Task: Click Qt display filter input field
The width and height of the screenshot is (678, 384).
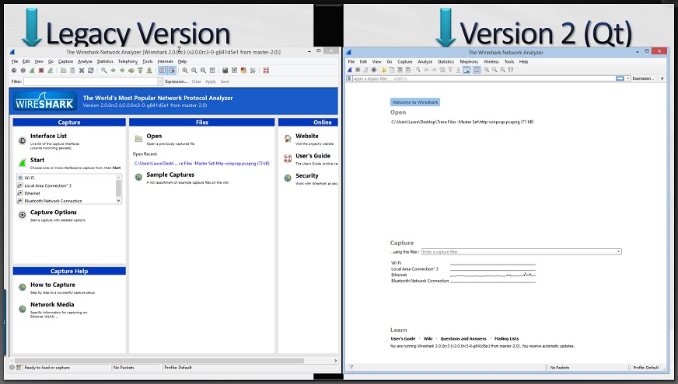Action: pos(484,78)
